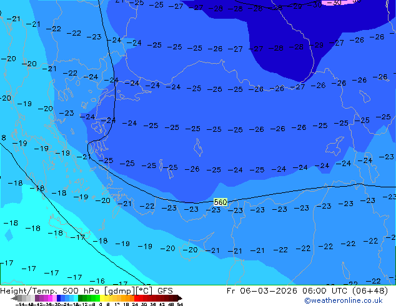Image resolution: width=396 pixels, height=306 pixels.
Task: Pick the dark blue swatch in the temperature legend
Action: [59, 298]
